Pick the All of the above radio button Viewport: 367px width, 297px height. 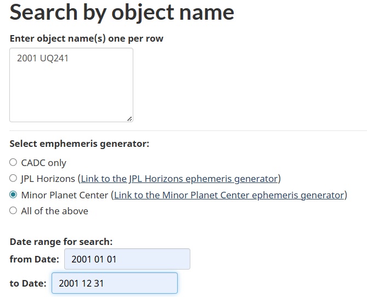point(13,210)
